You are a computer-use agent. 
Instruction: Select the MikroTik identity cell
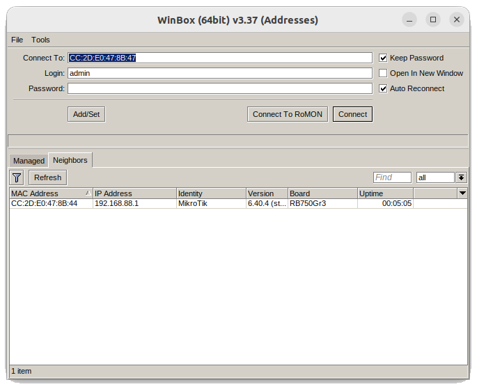pos(211,204)
